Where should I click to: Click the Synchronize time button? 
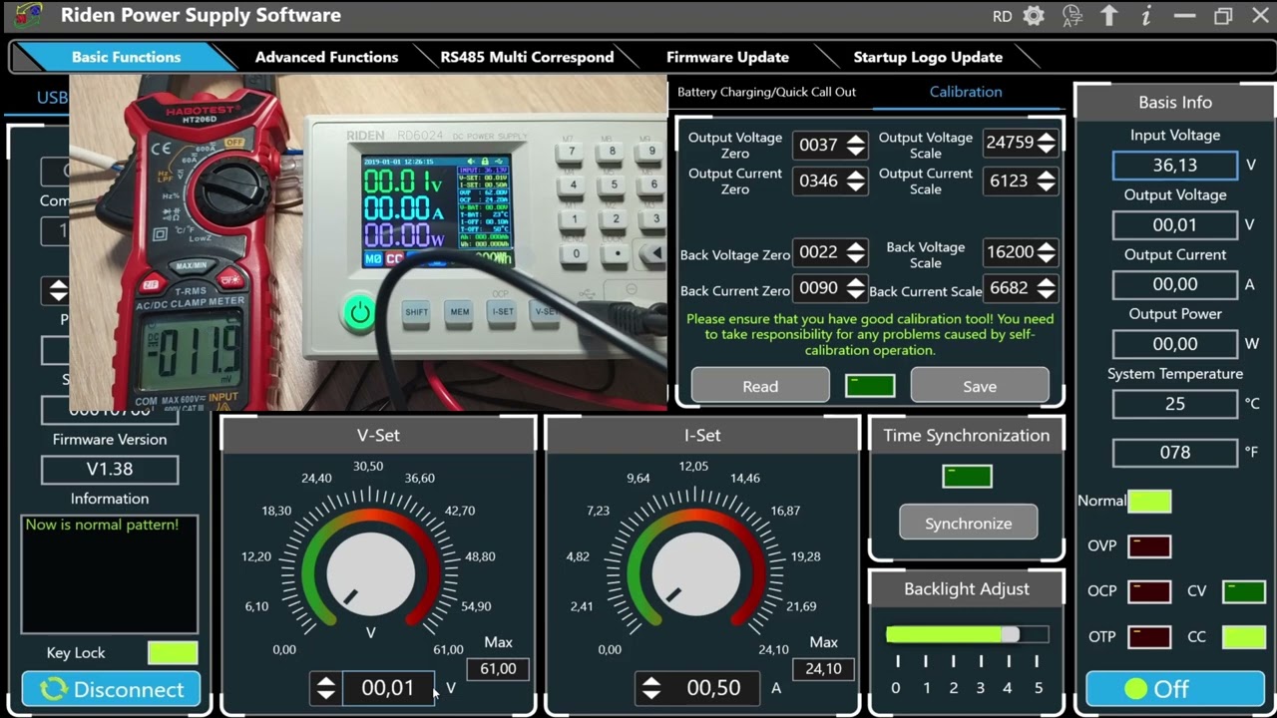(x=969, y=524)
